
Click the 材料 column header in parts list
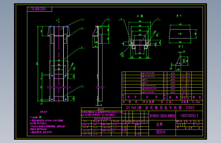[173, 97]
